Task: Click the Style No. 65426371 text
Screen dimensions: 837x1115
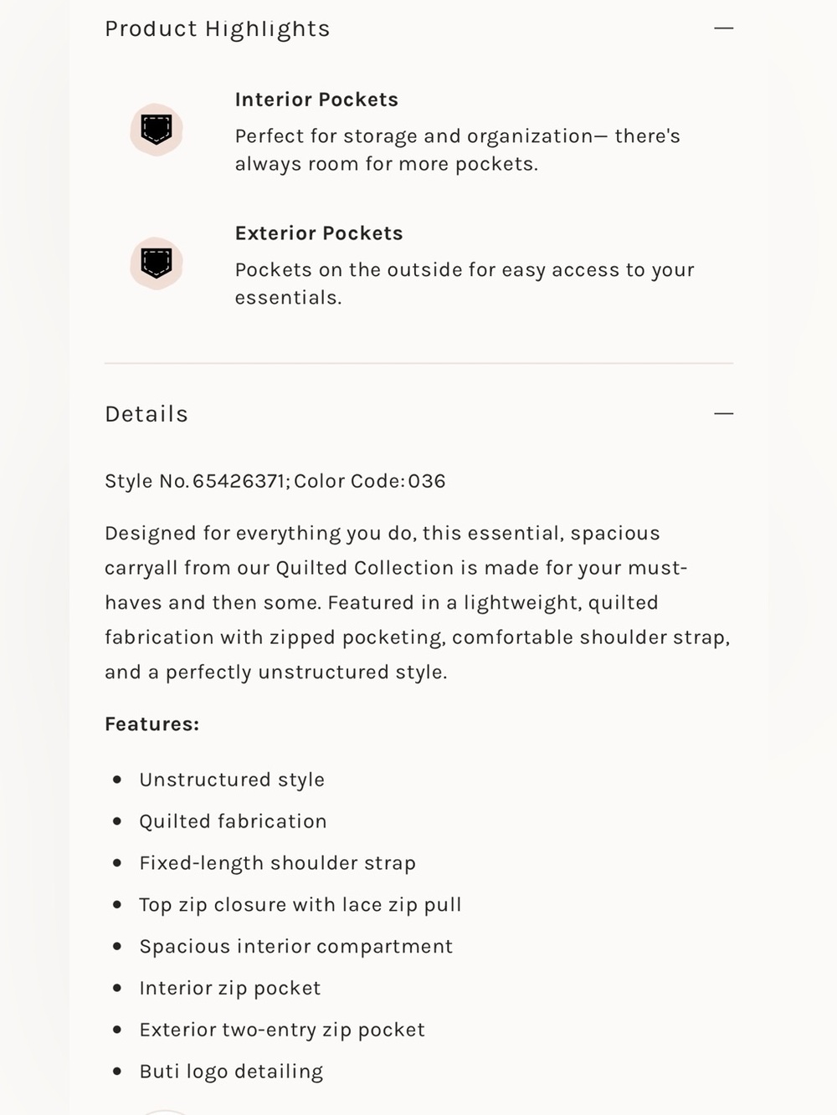Action: tap(196, 481)
